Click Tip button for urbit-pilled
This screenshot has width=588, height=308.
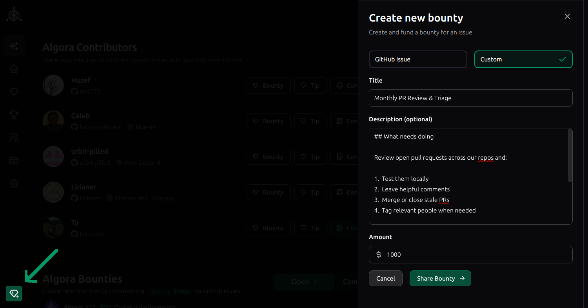tap(310, 157)
